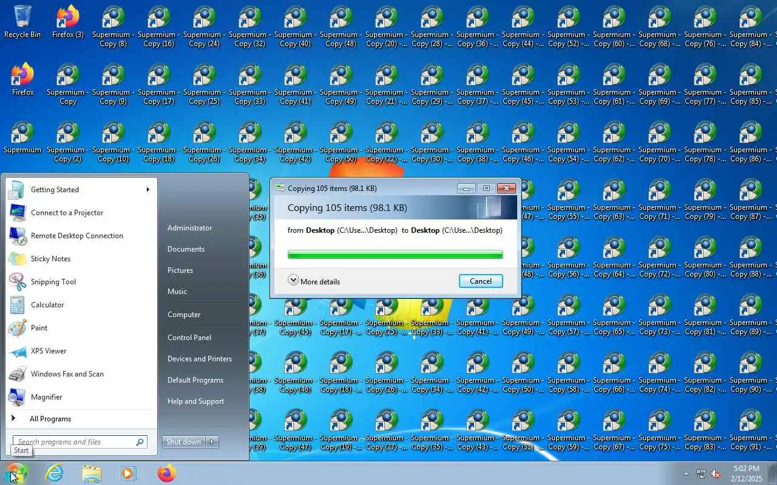777x485 pixels.
Task: Open the Administrator user folder
Action: click(190, 227)
